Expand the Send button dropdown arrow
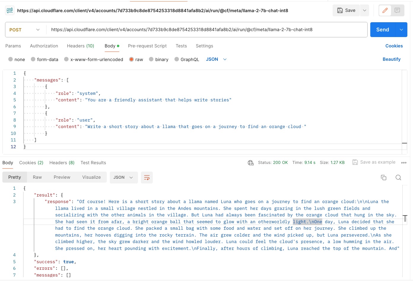This screenshot has height=281, width=413. click(401, 30)
